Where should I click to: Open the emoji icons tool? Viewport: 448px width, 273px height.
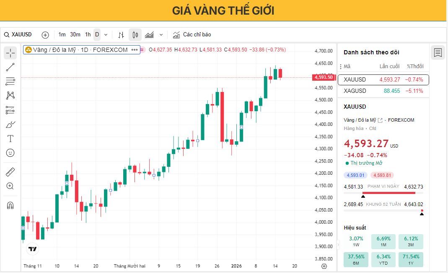(x=10, y=153)
